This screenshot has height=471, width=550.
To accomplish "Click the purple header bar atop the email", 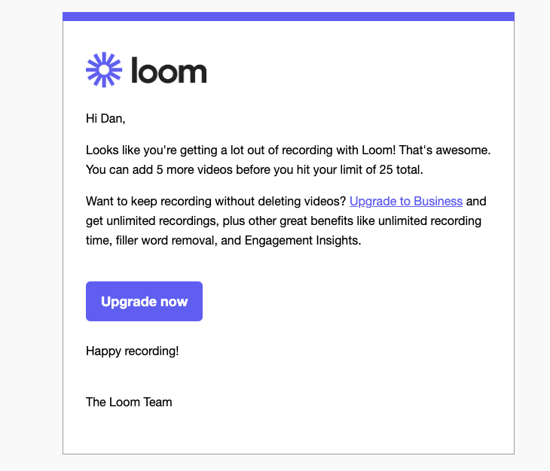I will 288,17.
